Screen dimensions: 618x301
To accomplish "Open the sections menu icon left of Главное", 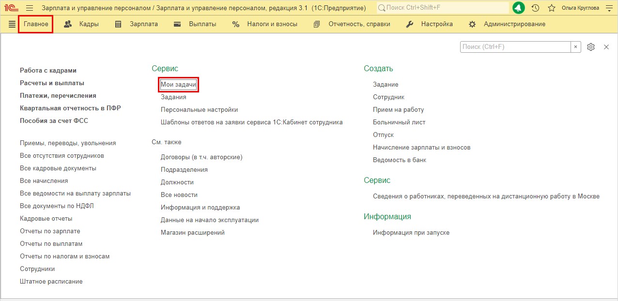I will 12,24.
